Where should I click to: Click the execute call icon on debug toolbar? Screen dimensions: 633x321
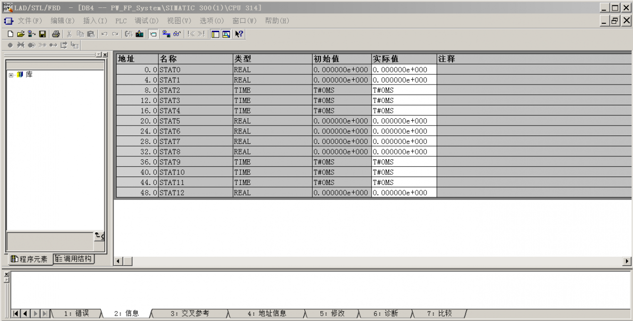74,45
